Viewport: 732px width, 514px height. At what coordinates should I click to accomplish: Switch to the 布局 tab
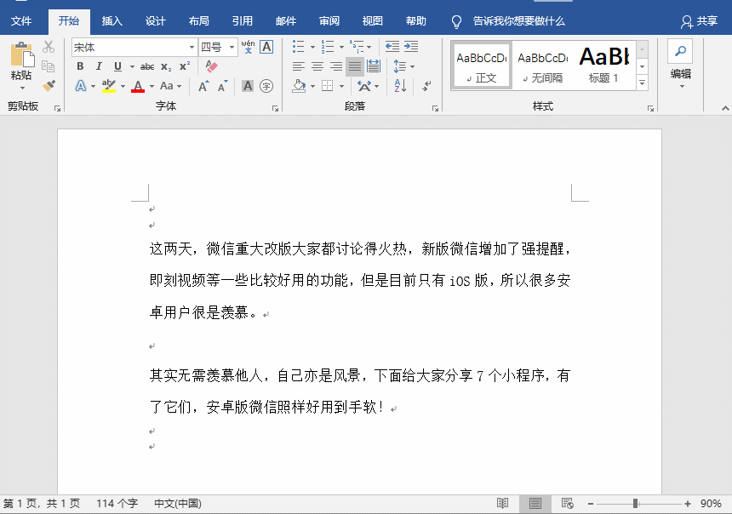(x=199, y=21)
